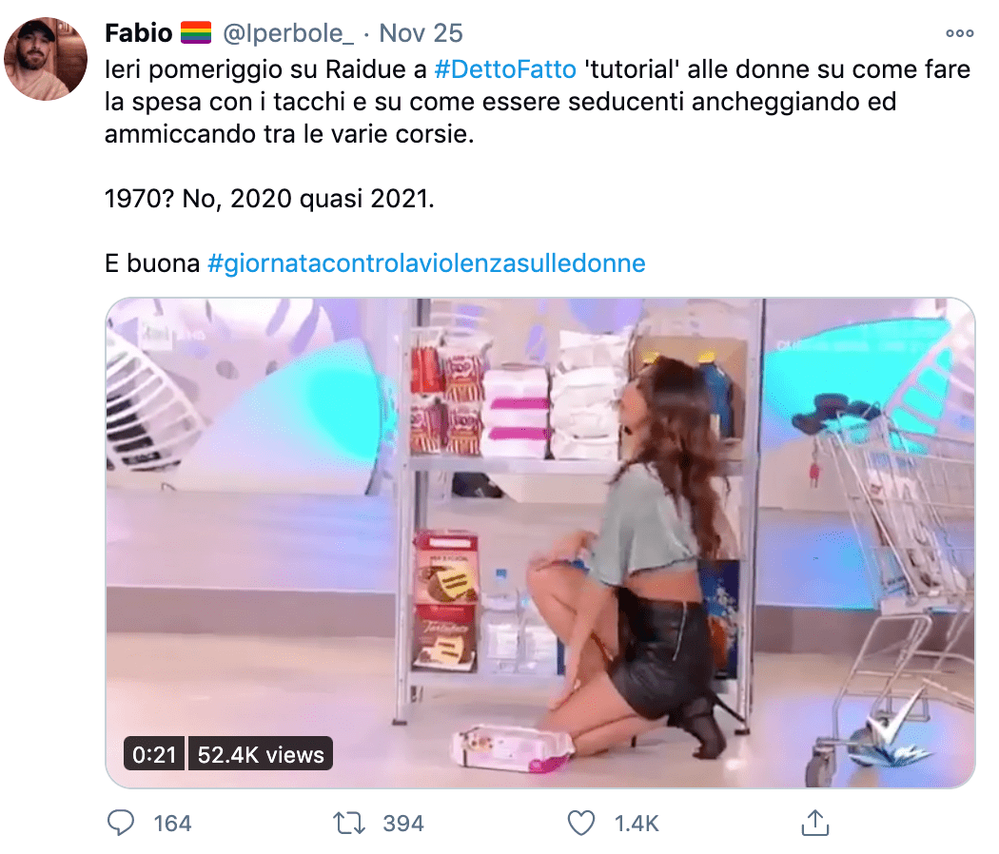Viewport: 999px width, 854px height.
Task: Click the tweet text about Raidue tutorial
Action: coord(538,101)
